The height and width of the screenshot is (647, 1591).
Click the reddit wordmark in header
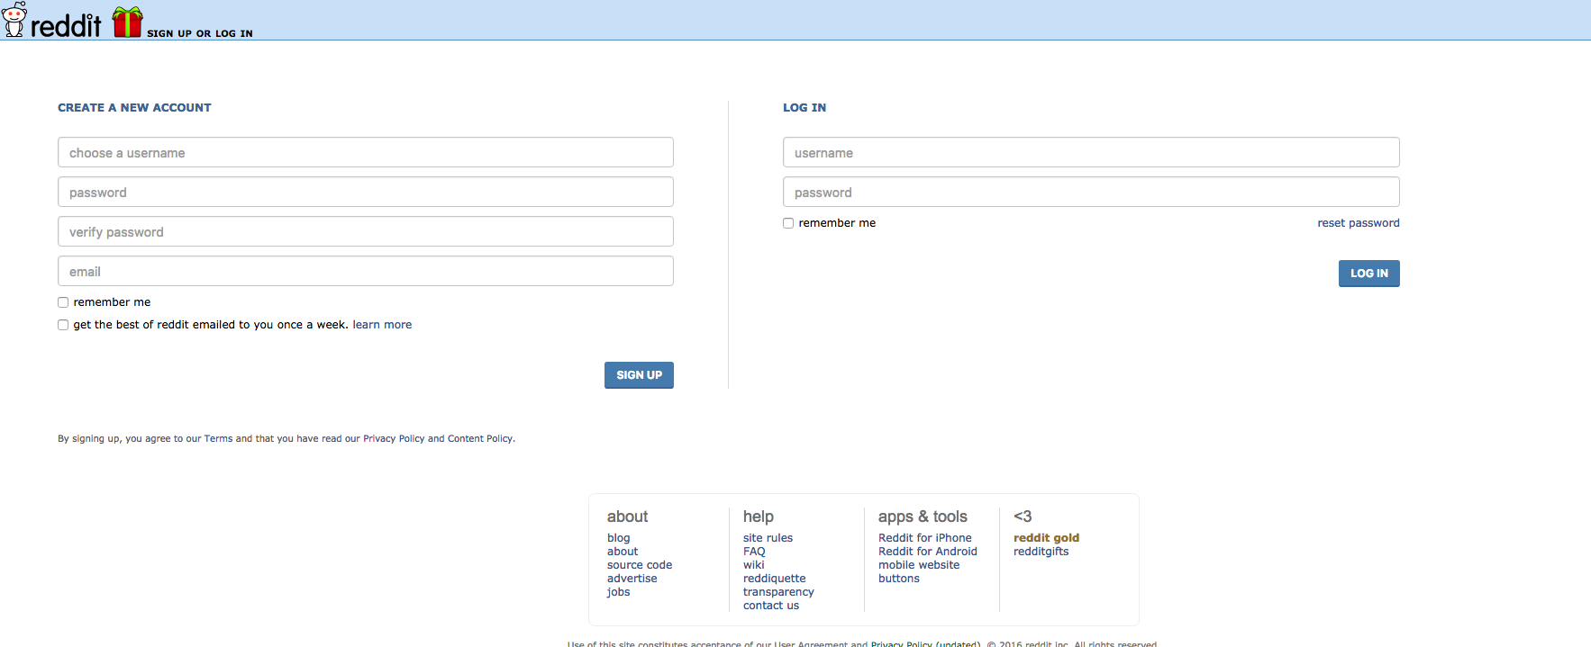(x=66, y=24)
